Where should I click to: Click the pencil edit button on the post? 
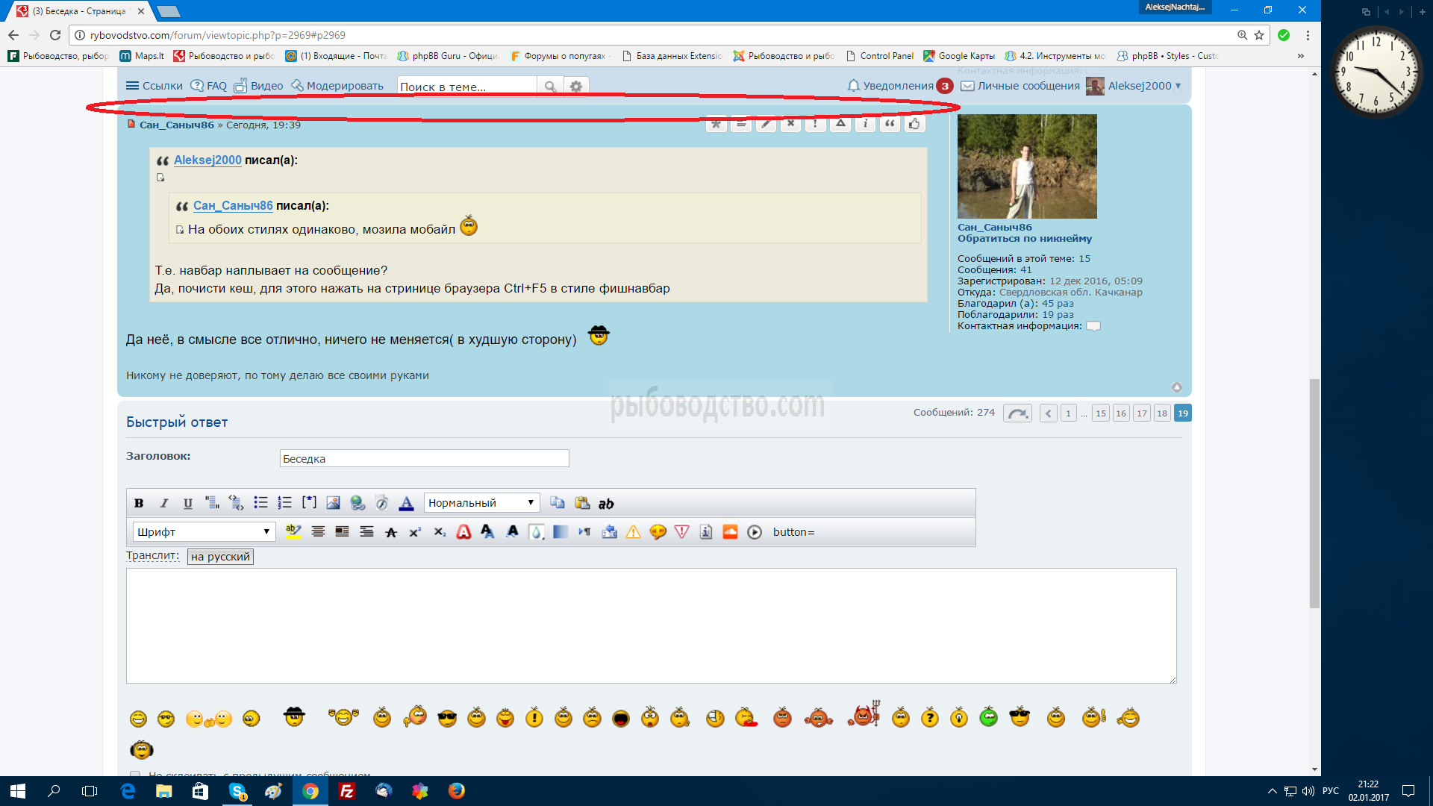[766, 124]
